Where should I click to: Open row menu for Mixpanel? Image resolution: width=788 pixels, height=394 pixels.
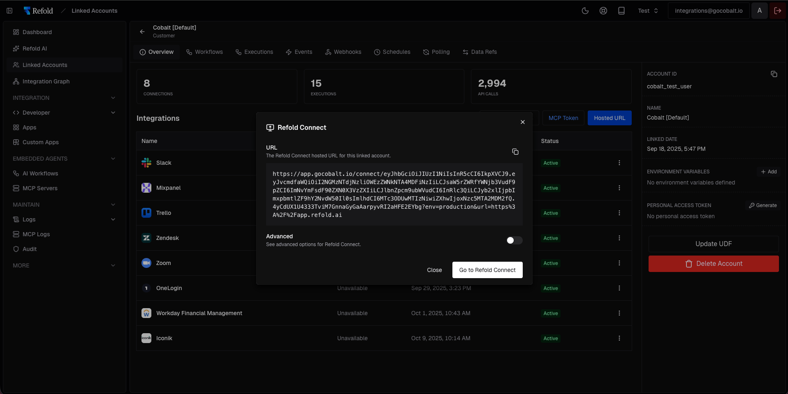[619, 188]
